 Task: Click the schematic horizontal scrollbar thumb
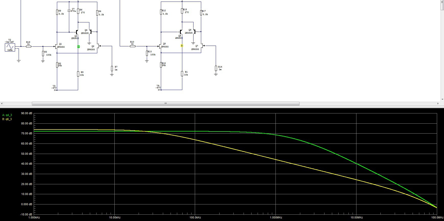coord(165,103)
